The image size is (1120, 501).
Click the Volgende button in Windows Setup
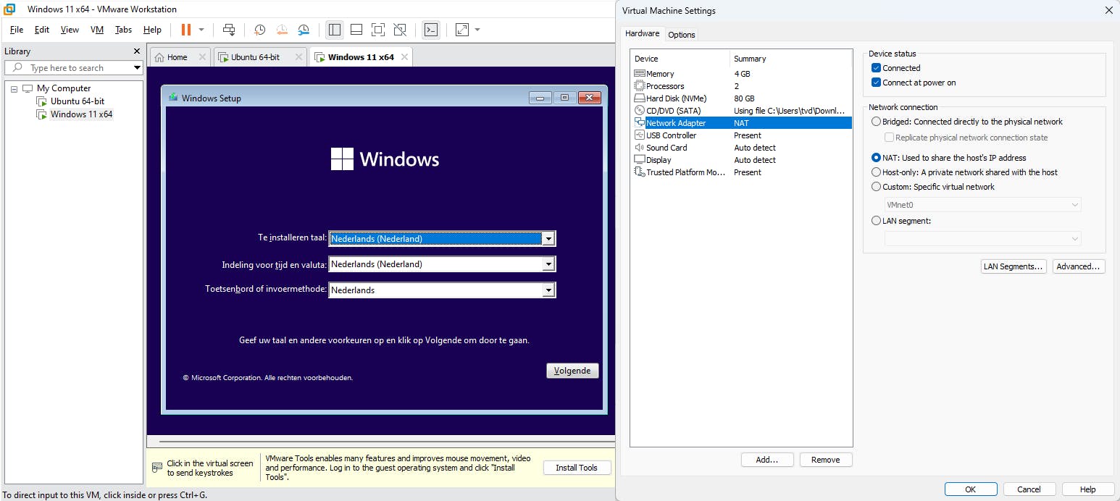pos(572,371)
